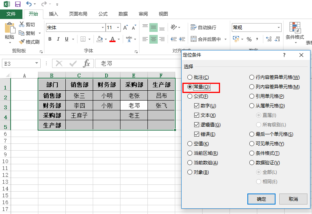Switch to the 审阅 tab
This screenshot has width=312, height=214.
[143, 14]
